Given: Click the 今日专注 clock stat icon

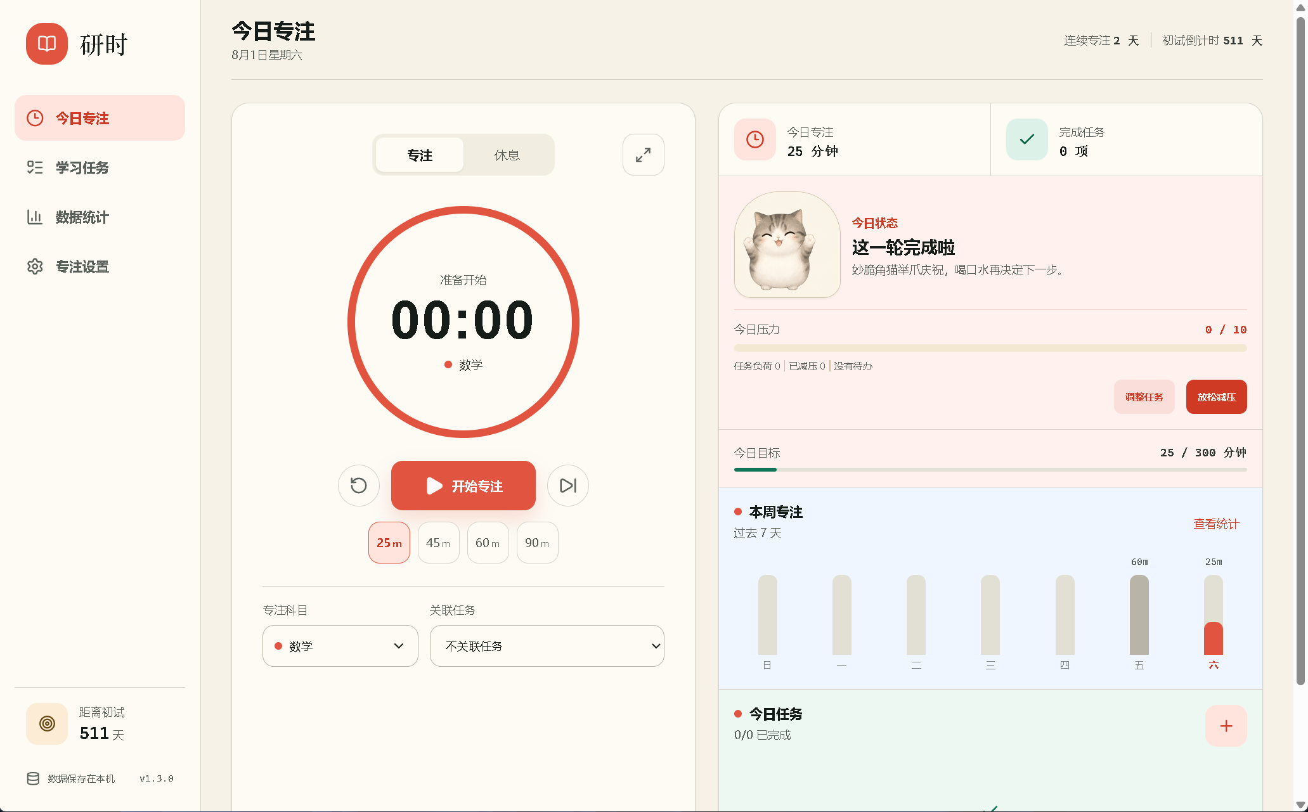Looking at the screenshot, I should coord(755,139).
